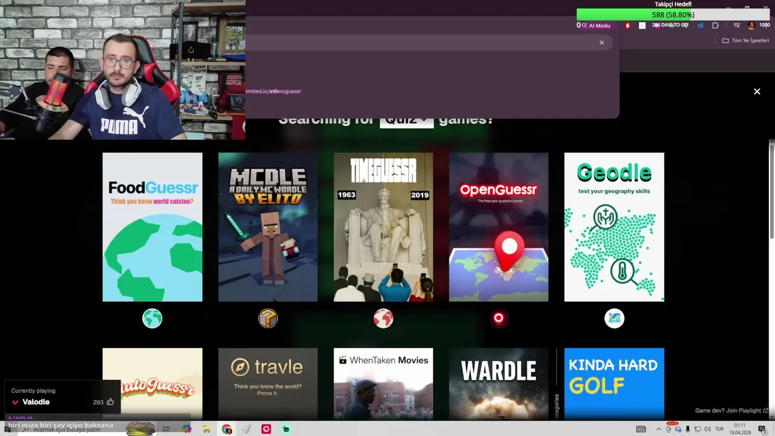
Task: Open the green app icon in the taskbar
Action: coord(286,429)
